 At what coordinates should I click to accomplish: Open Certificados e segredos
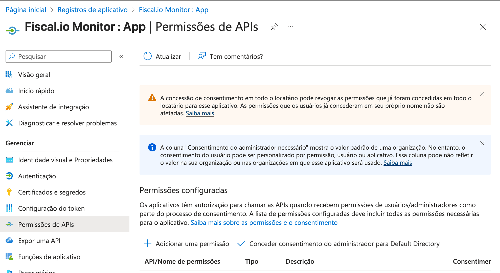[x=52, y=192]
